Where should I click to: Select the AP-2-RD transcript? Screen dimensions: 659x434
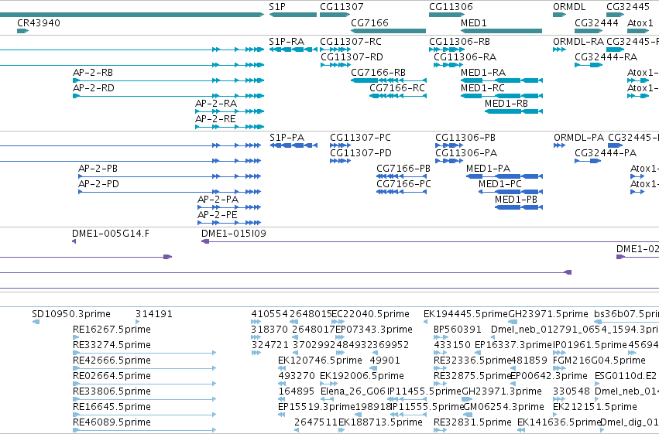(168, 96)
